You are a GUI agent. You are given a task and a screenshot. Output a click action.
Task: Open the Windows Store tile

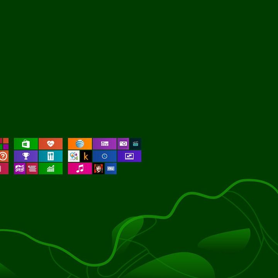click(26, 144)
